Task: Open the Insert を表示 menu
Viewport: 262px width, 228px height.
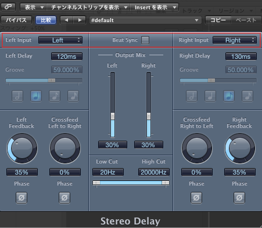Action: 155,8
